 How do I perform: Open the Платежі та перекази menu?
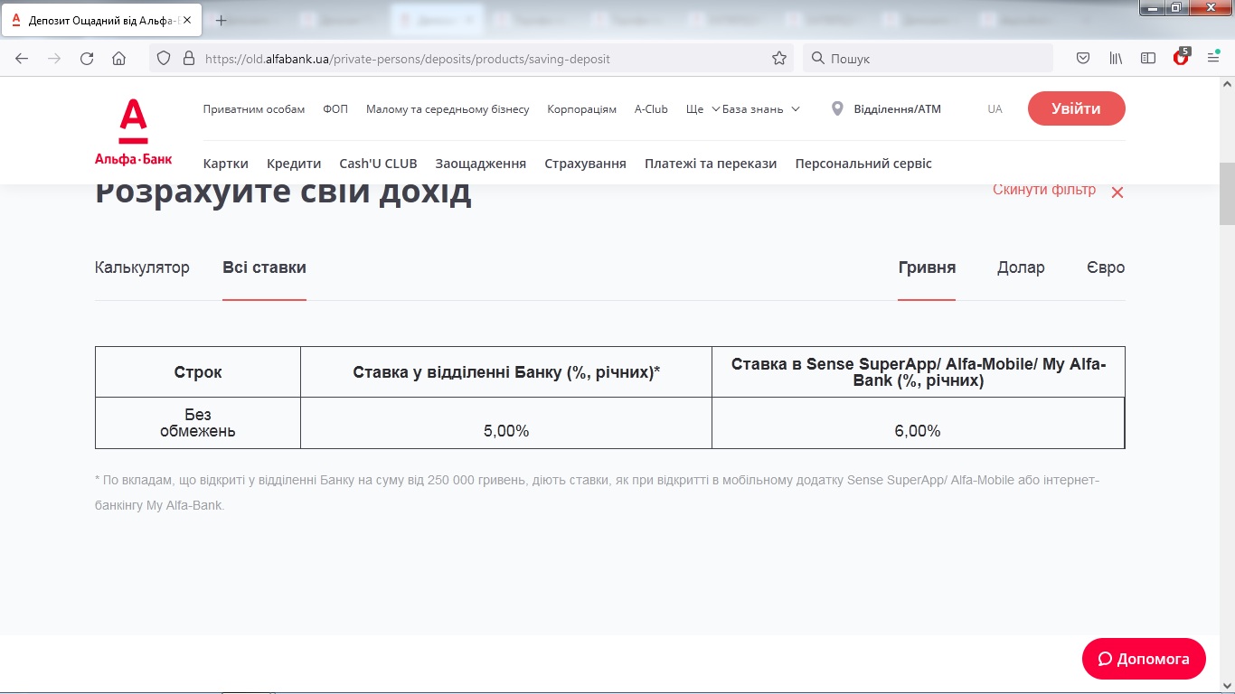711,164
